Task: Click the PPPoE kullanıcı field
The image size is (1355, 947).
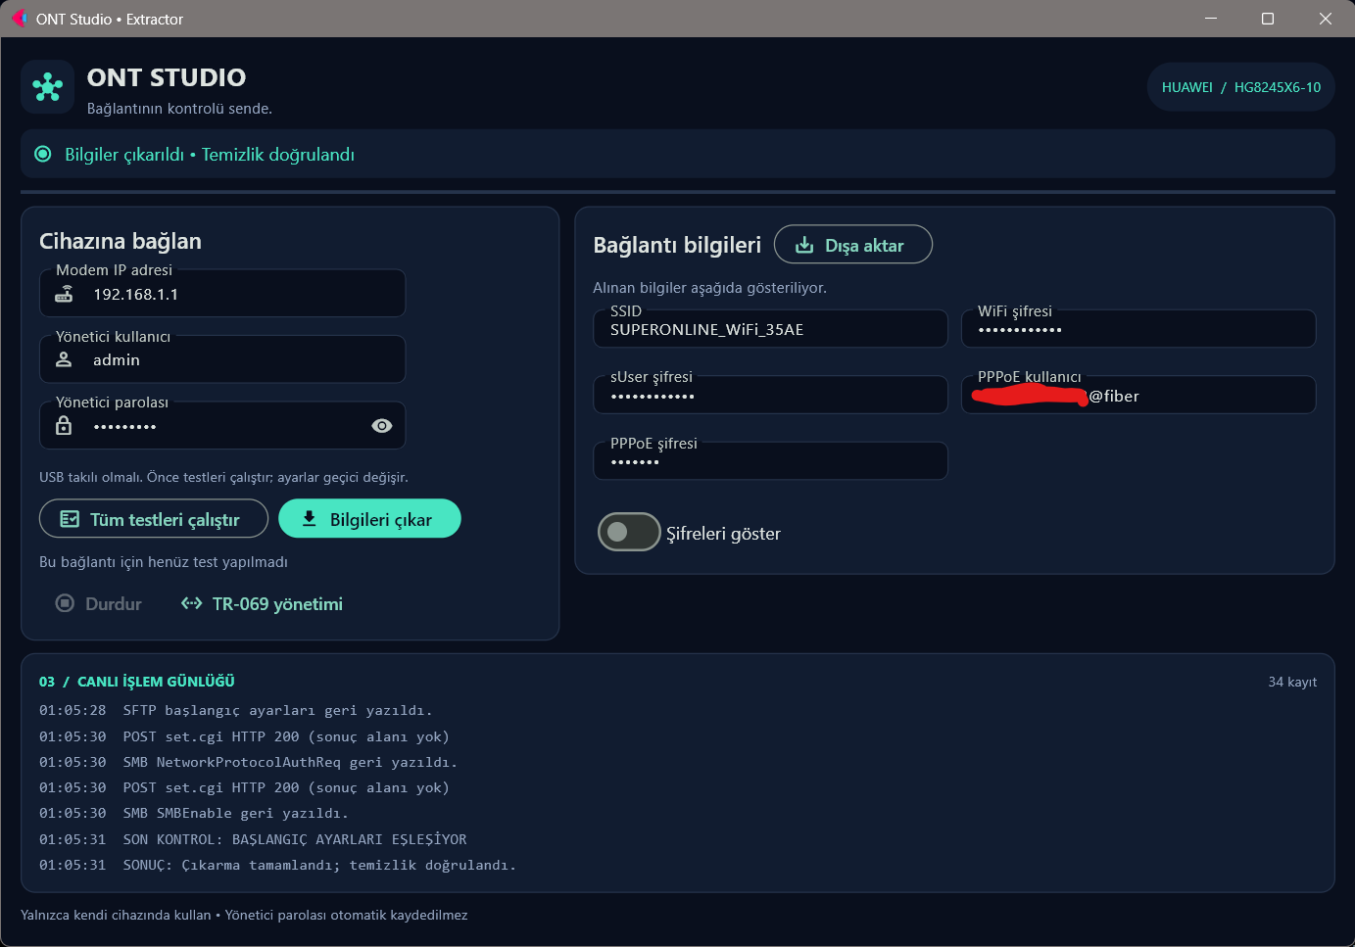Action: click(x=1138, y=395)
